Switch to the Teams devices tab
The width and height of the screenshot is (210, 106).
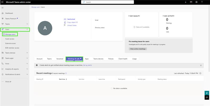98,59
